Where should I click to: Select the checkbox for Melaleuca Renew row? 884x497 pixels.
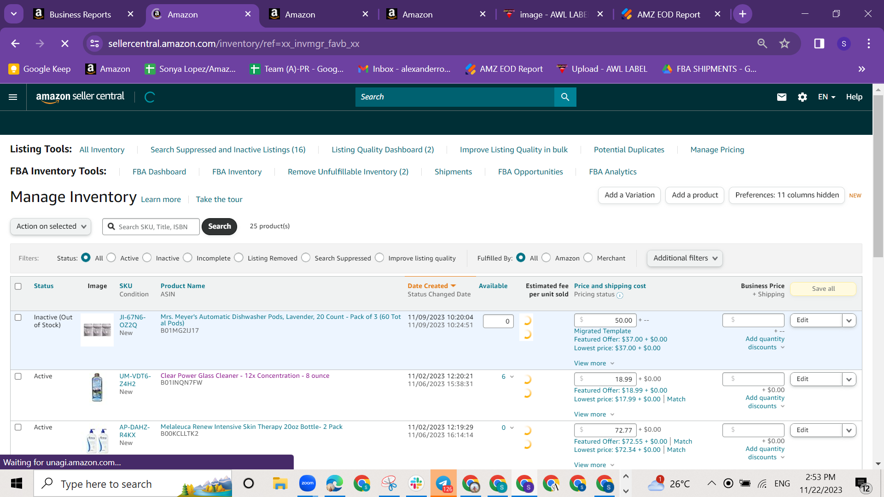click(x=18, y=428)
